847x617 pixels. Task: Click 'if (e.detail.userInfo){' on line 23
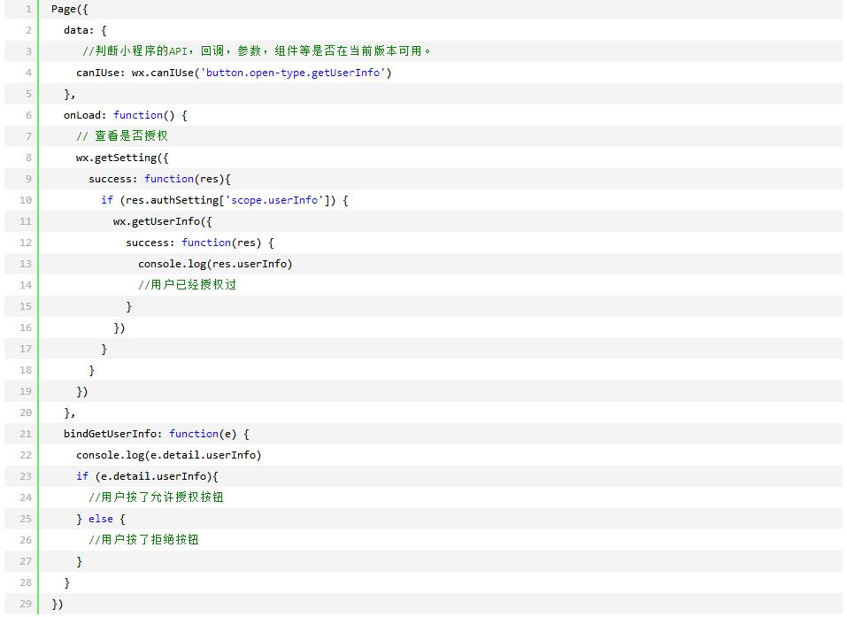click(x=147, y=476)
